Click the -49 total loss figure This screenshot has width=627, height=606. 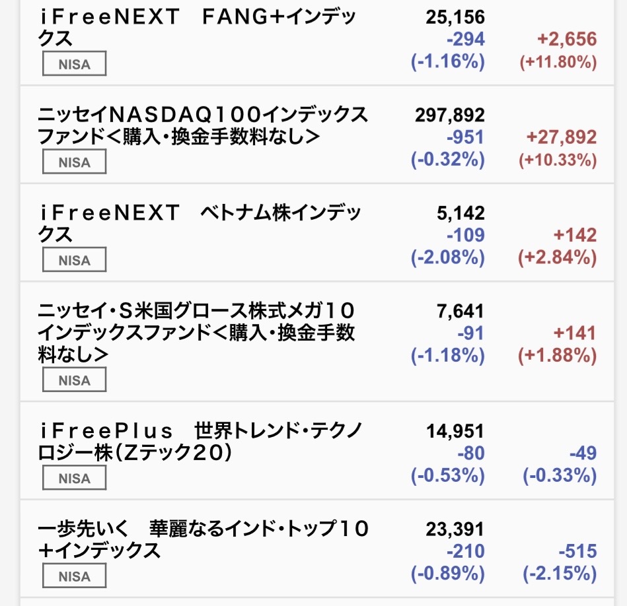coord(583,453)
